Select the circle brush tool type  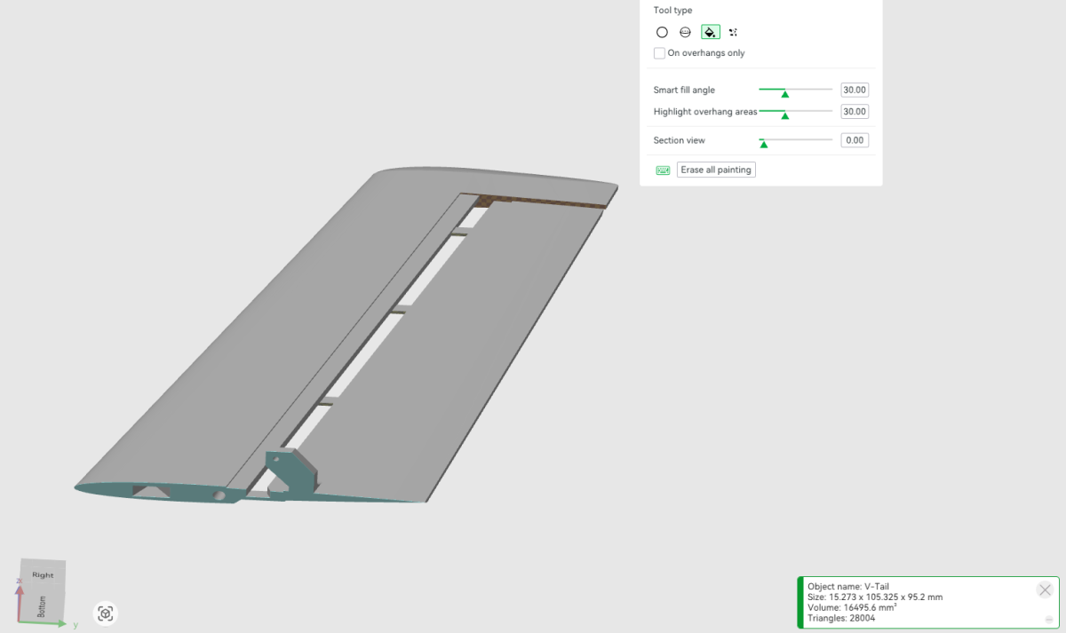pyautogui.click(x=662, y=32)
